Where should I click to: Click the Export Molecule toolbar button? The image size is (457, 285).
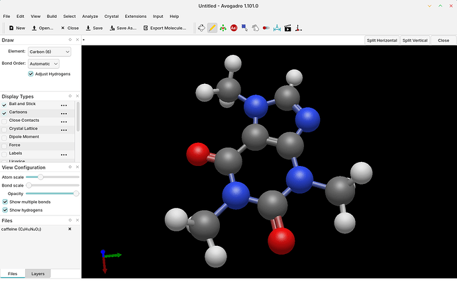tap(164, 28)
